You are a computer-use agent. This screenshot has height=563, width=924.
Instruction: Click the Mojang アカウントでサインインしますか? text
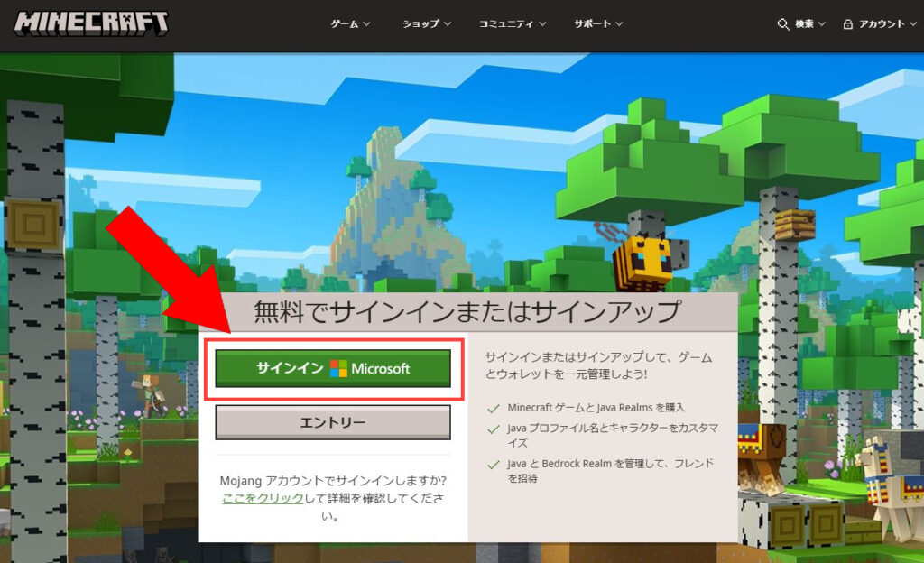[333, 481]
